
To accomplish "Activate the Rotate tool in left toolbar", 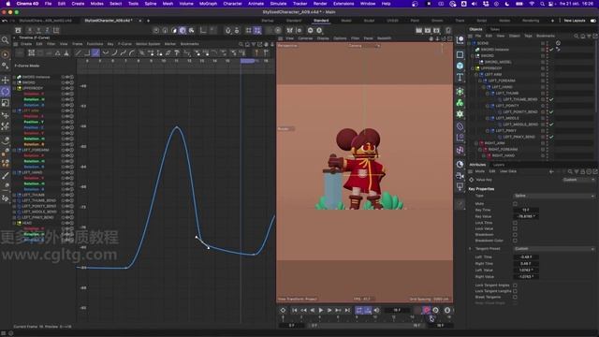I will click(x=6, y=92).
